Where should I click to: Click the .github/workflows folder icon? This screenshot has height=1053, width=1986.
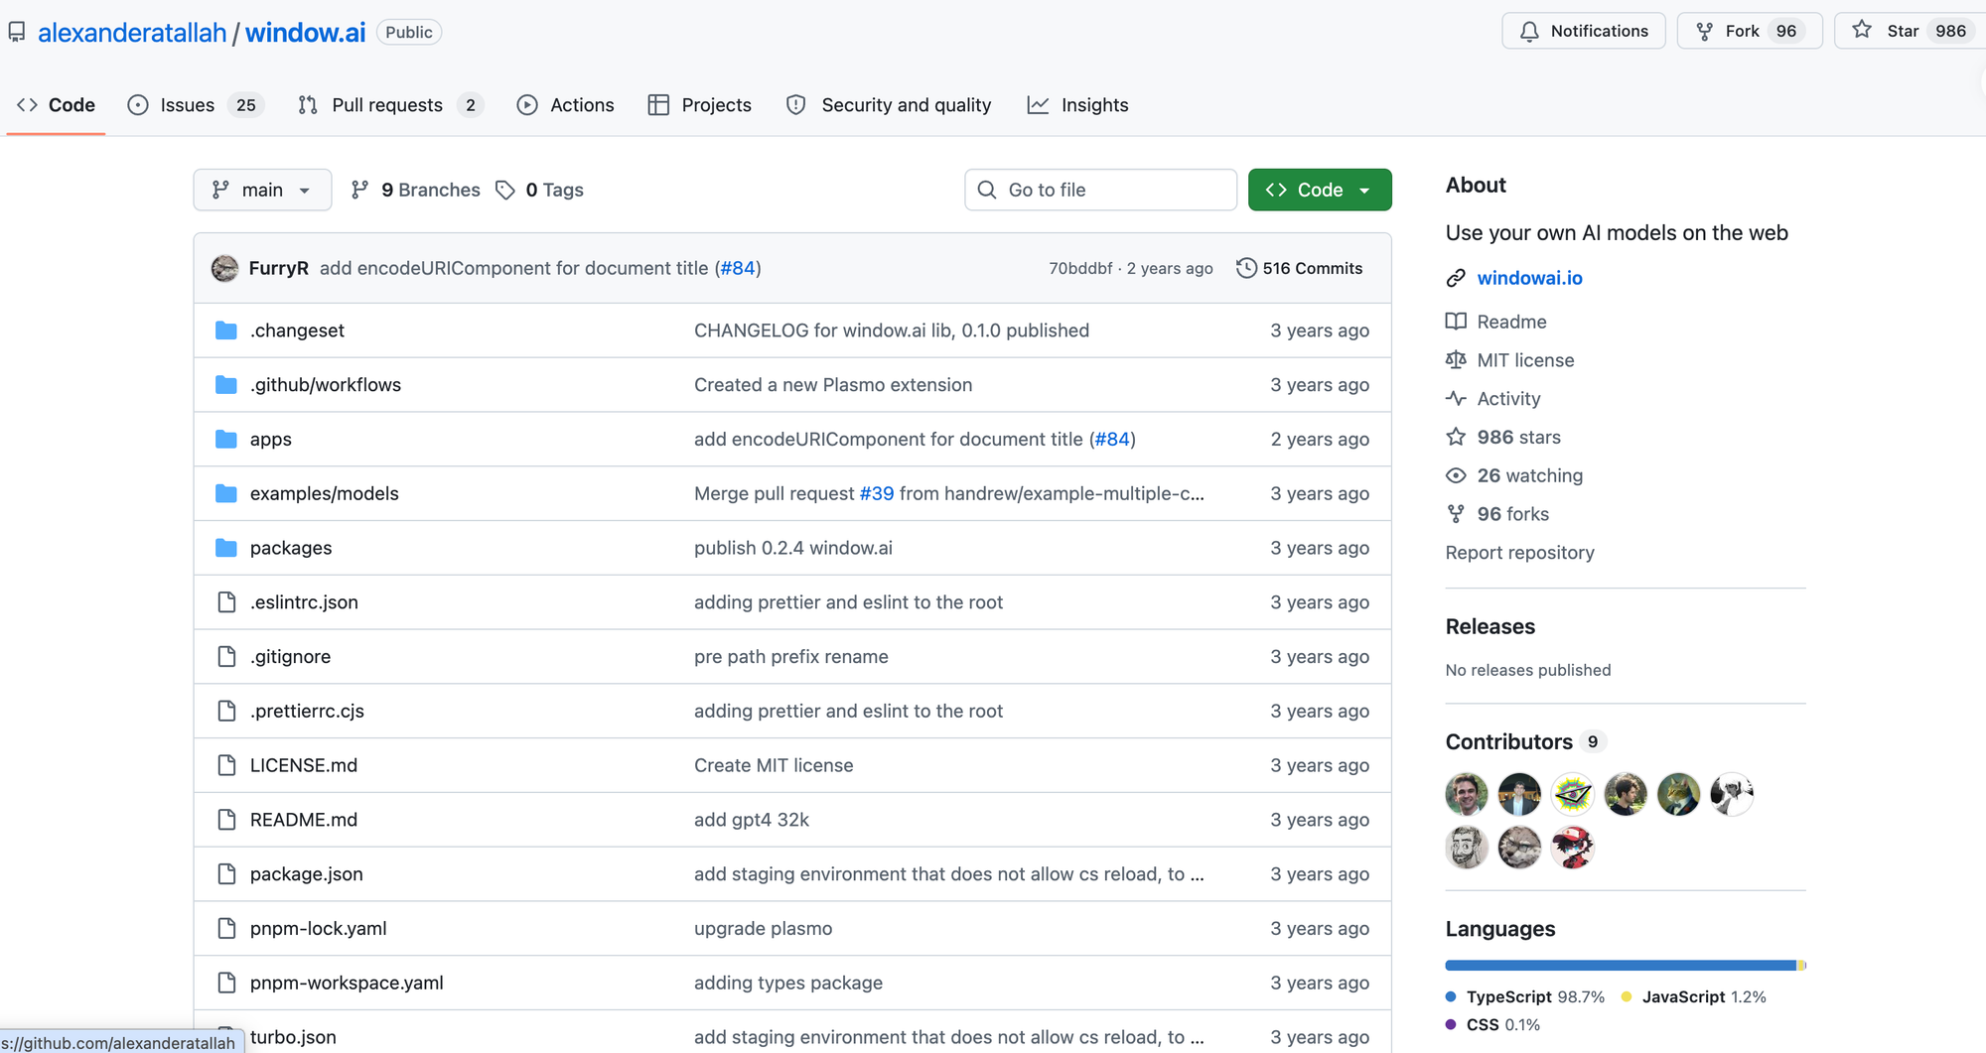tap(226, 385)
